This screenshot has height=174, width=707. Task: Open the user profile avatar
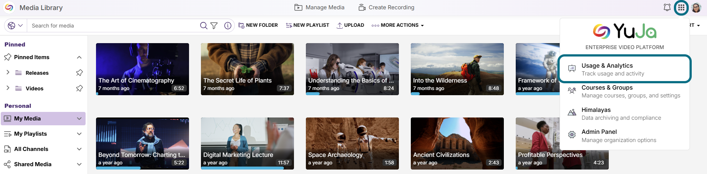click(696, 7)
